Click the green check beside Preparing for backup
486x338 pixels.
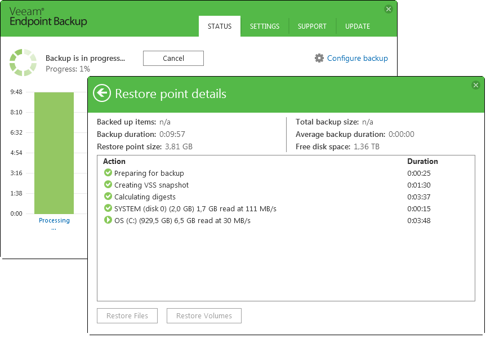108,173
